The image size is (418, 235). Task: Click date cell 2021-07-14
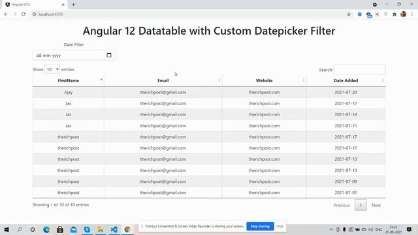(x=346, y=114)
